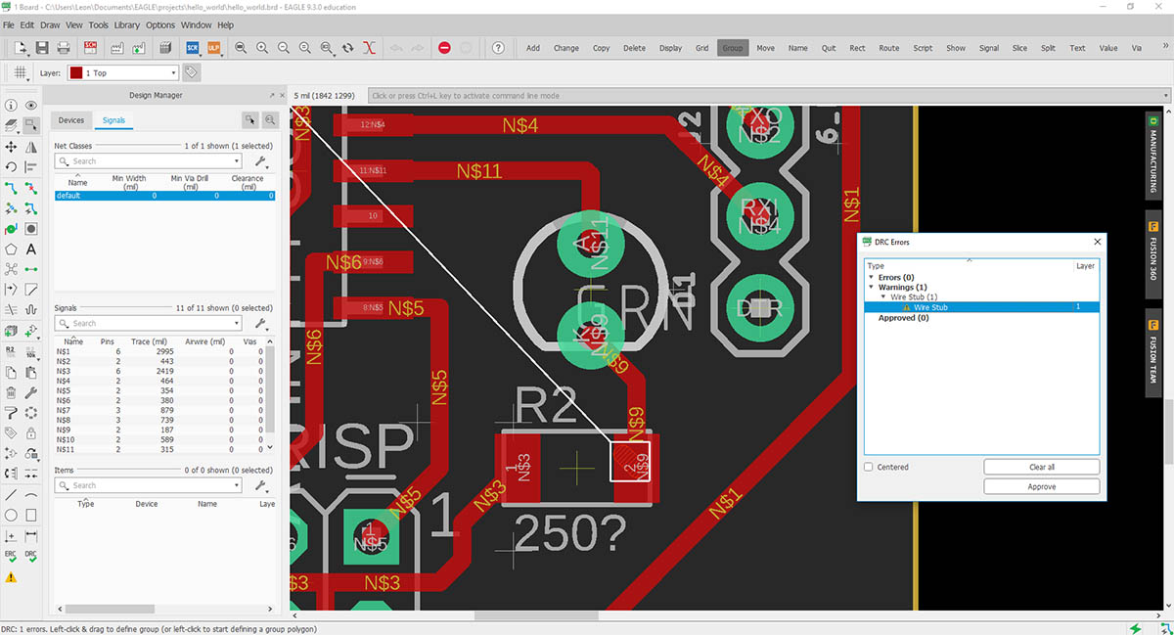Select signal N$3 row in Signals list
The image size is (1174, 635).
pyautogui.click(x=159, y=372)
